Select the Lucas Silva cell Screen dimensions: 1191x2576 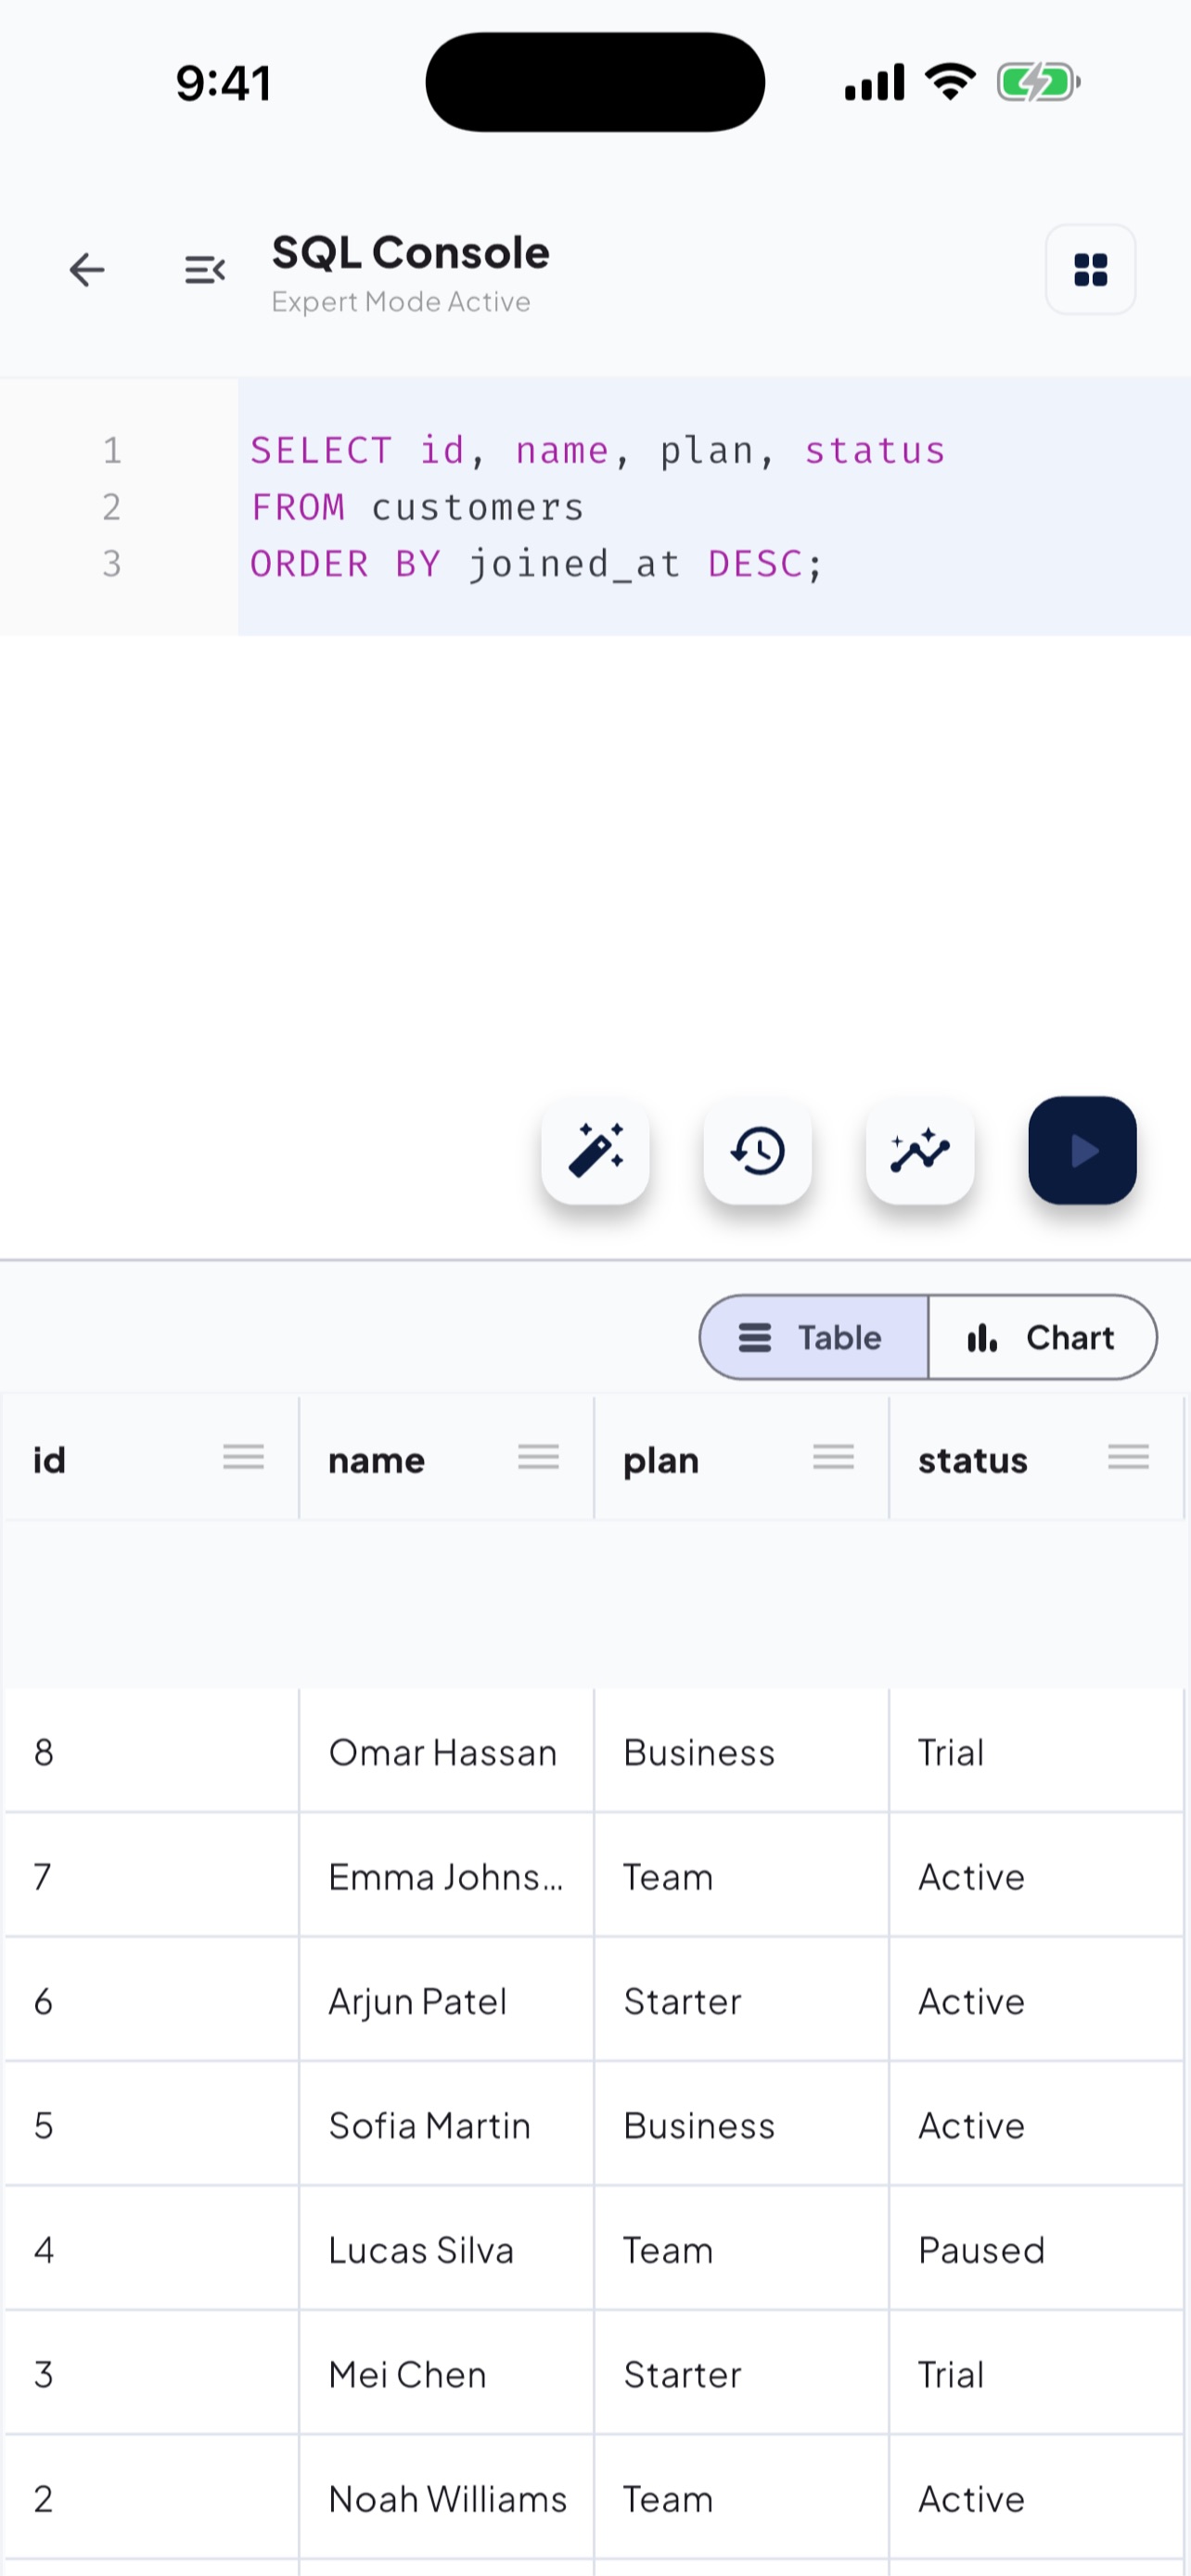(x=446, y=2250)
